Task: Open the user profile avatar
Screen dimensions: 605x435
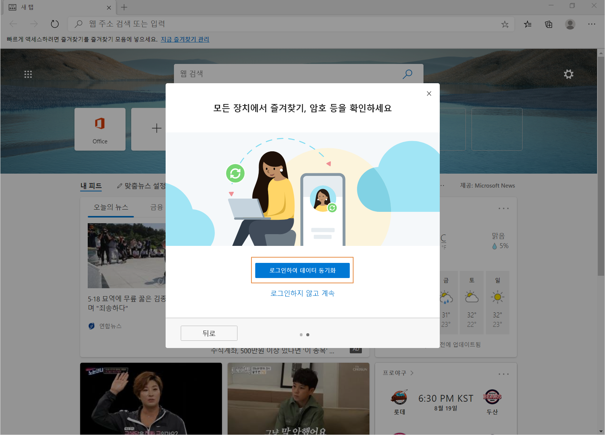Action: (570, 24)
